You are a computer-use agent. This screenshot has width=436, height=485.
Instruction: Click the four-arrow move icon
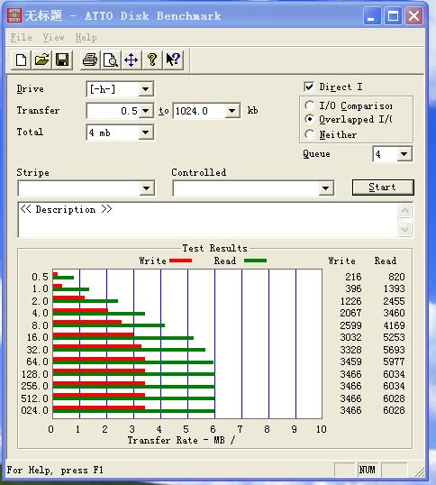[132, 59]
